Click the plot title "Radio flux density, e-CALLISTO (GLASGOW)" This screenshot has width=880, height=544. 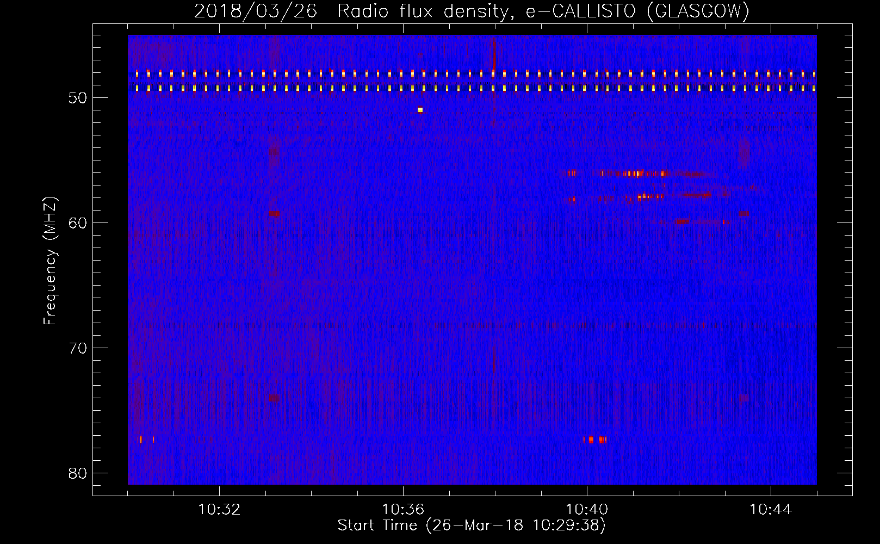pyautogui.click(x=543, y=11)
